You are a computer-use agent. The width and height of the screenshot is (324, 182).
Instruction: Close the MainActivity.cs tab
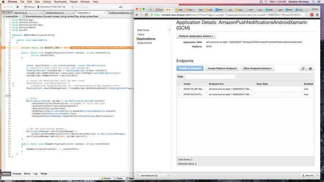(42, 13)
